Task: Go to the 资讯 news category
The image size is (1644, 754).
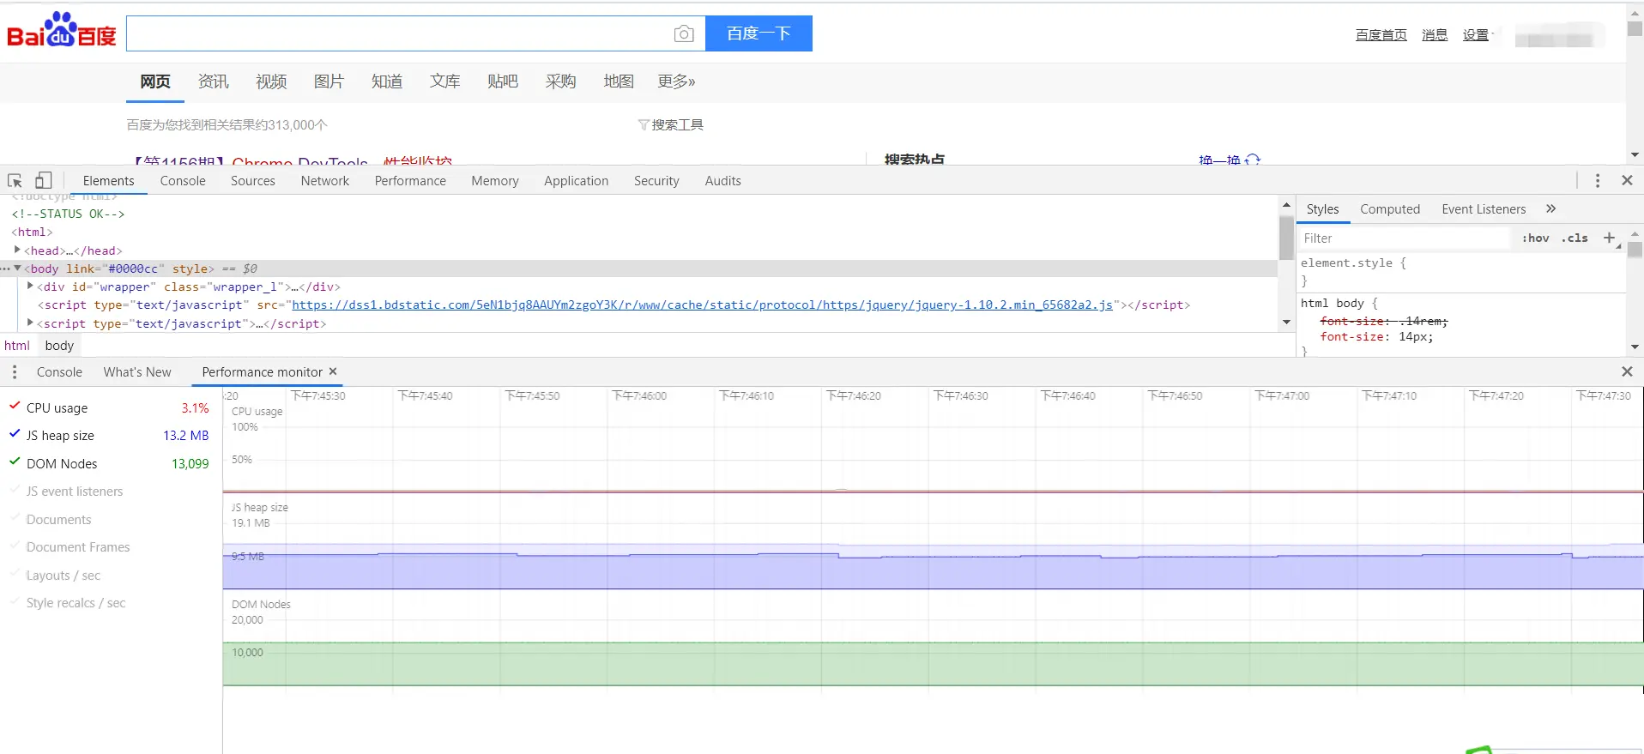Action: pos(213,81)
